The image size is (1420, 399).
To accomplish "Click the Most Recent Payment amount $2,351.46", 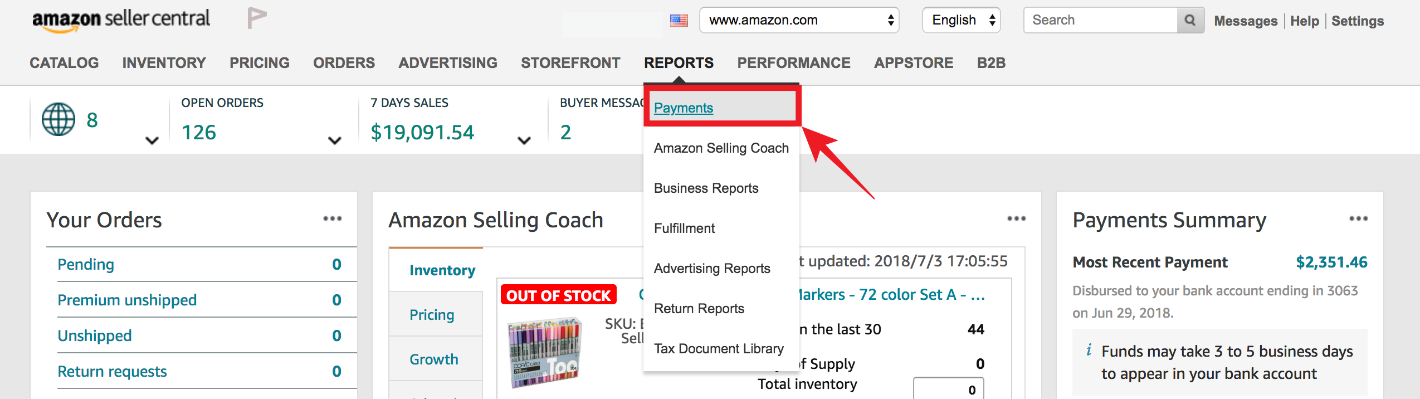I will 1331,262.
